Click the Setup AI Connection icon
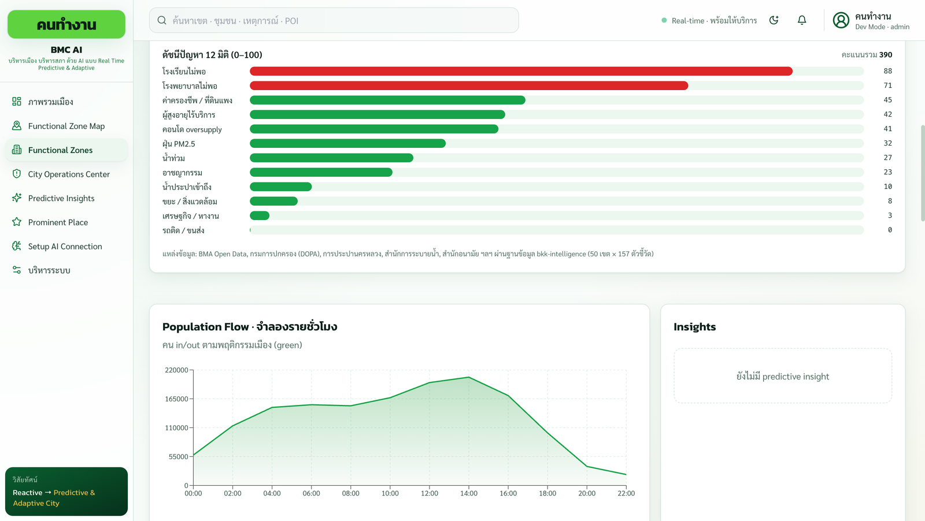This screenshot has height=521, width=925. click(17, 246)
